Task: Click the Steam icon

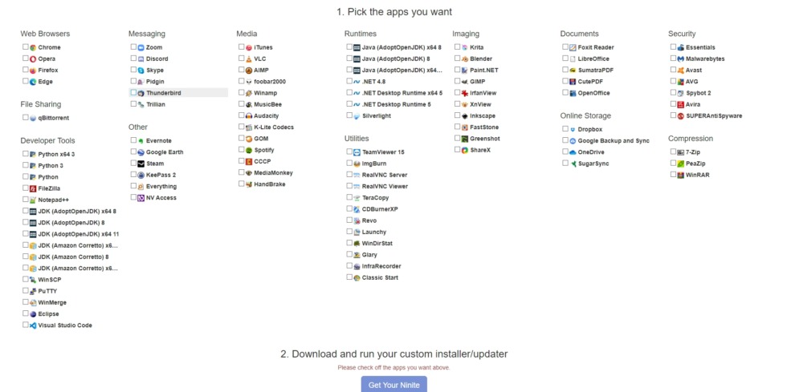Action: pyautogui.click(x=141, y=164)
